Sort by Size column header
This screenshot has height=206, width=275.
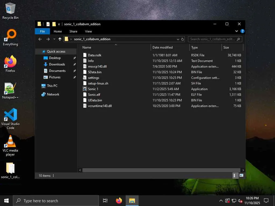(x=232, y=47)
